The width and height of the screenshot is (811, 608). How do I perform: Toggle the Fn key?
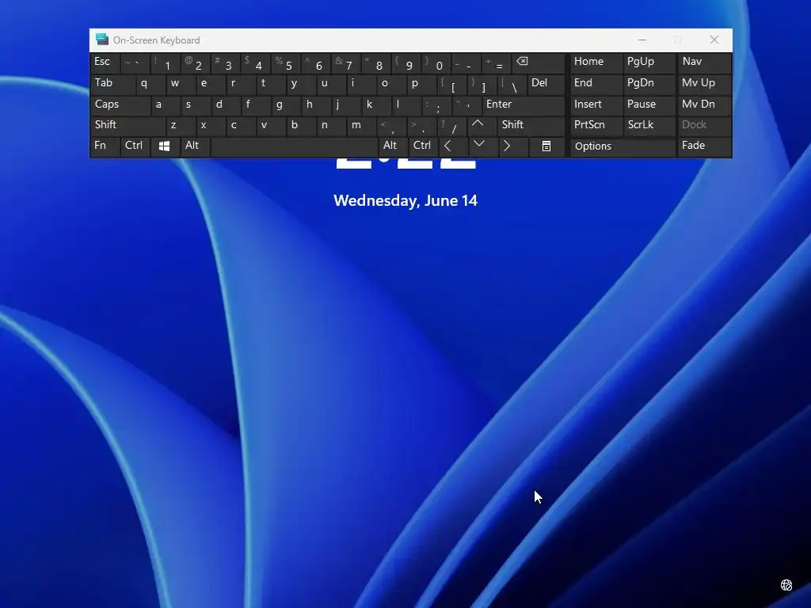click(x=105, y=146)
